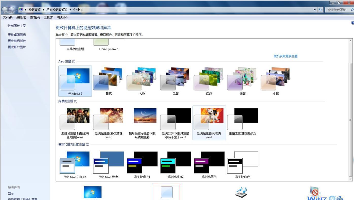
Task: Go to 控制面板主页
Action: (17, 26)
